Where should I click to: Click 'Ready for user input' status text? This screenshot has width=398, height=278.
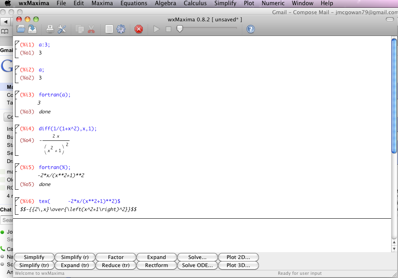tap(300, 273)
